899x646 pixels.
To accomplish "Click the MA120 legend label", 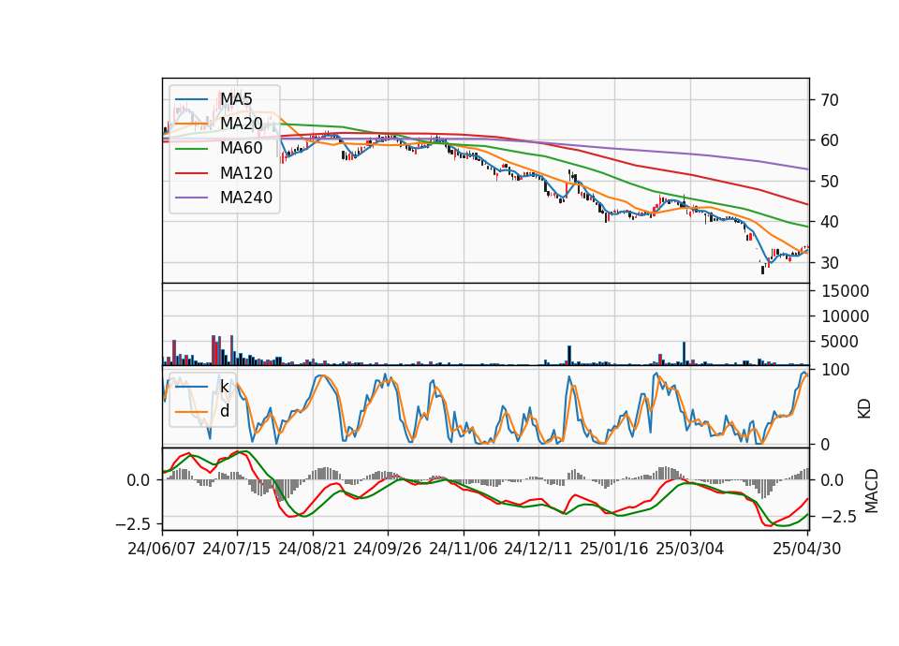I will click(246, 173).
